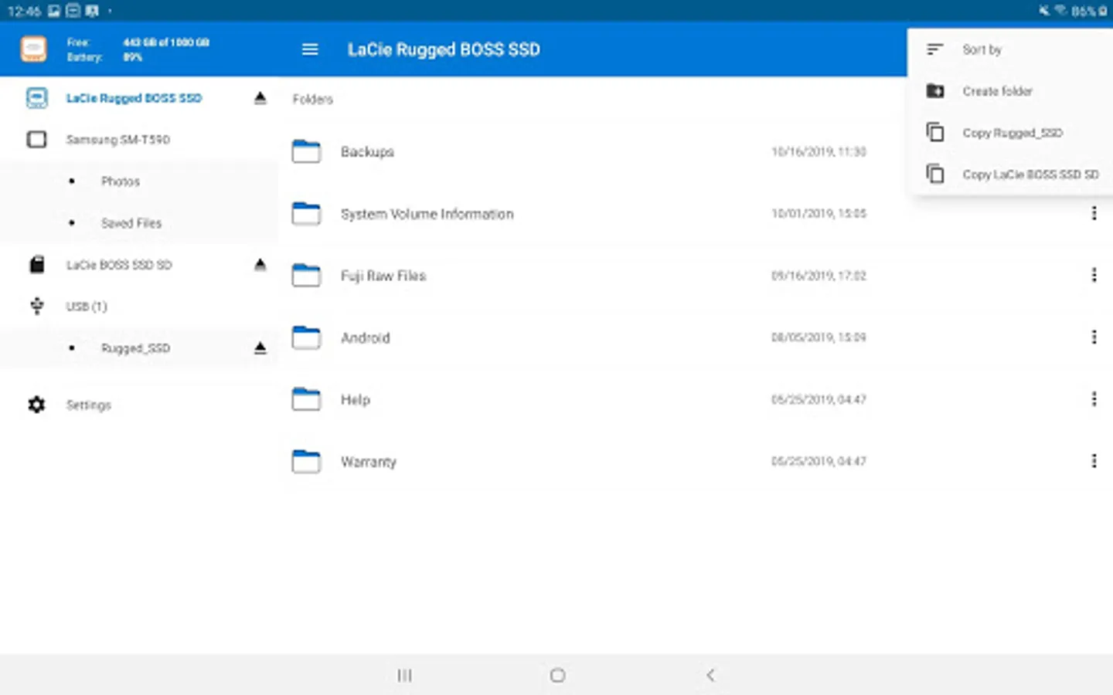Open the Backups folder icon
1113x695 pixels.
pyautogui.click(x=306, y=151)
